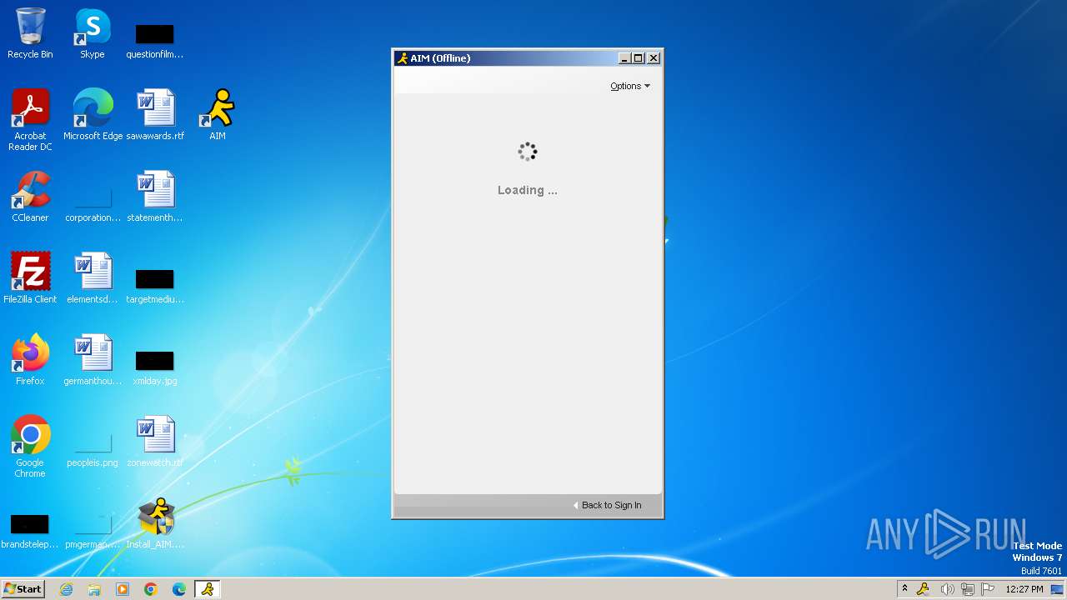Screen dimensions: 1067x600
Task: Select the AIM desktop shortcut
Action: (218, 115)
